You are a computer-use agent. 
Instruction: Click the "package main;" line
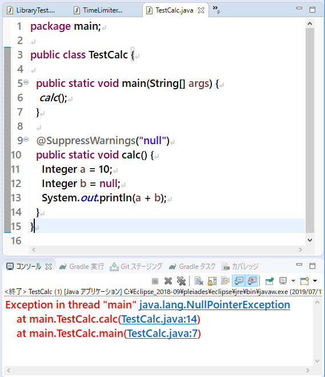66,26
